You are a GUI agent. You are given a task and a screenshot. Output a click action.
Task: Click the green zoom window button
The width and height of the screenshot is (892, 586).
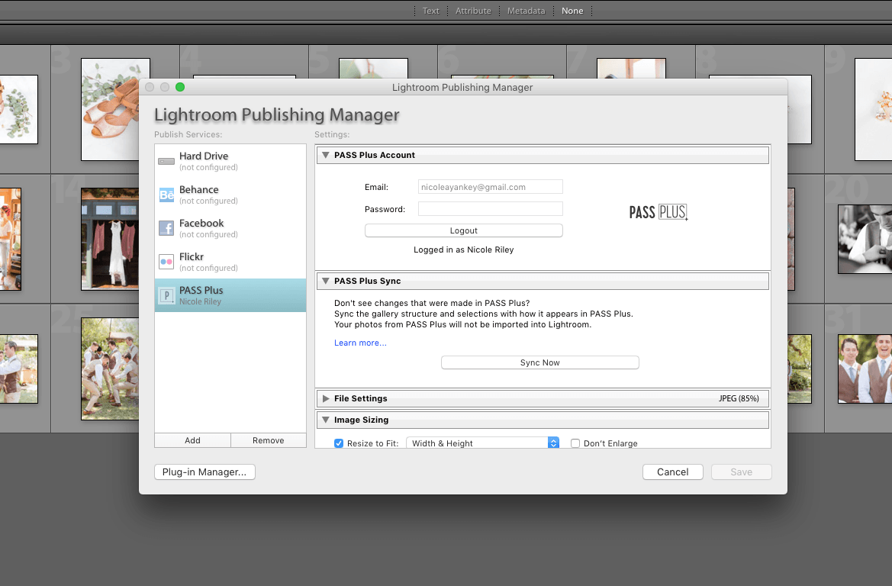(x=180, y=87)
